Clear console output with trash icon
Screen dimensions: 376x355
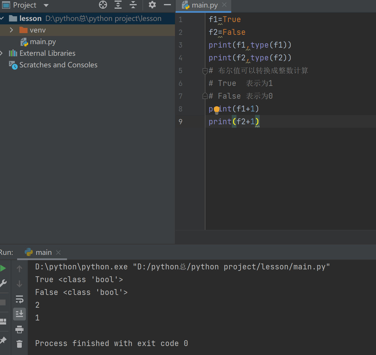pos(19,344)
